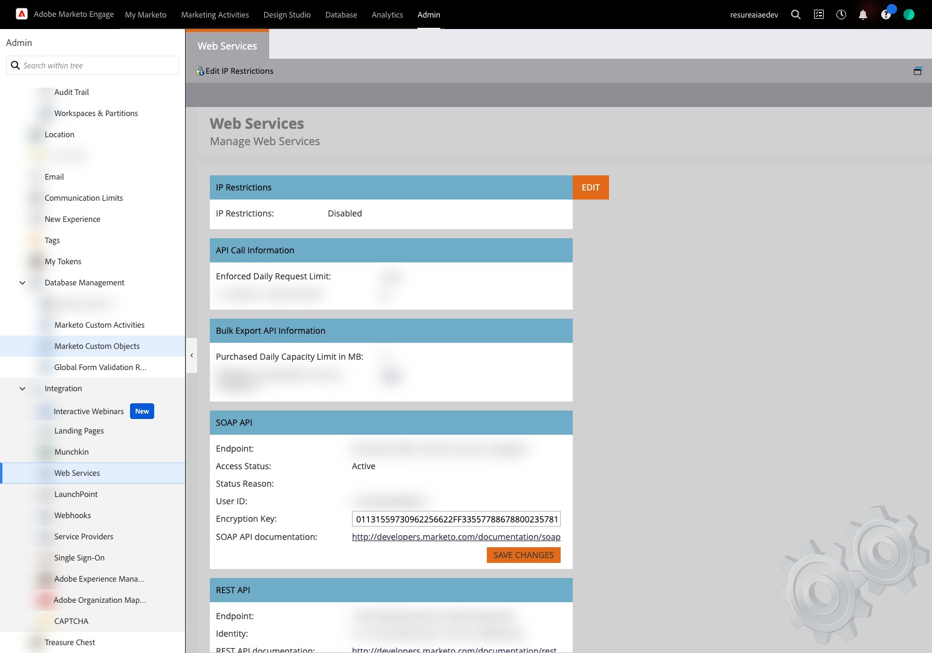Open the global search magnifier
This screenshot has height=653, width=932.
click(x=796, y=15)
